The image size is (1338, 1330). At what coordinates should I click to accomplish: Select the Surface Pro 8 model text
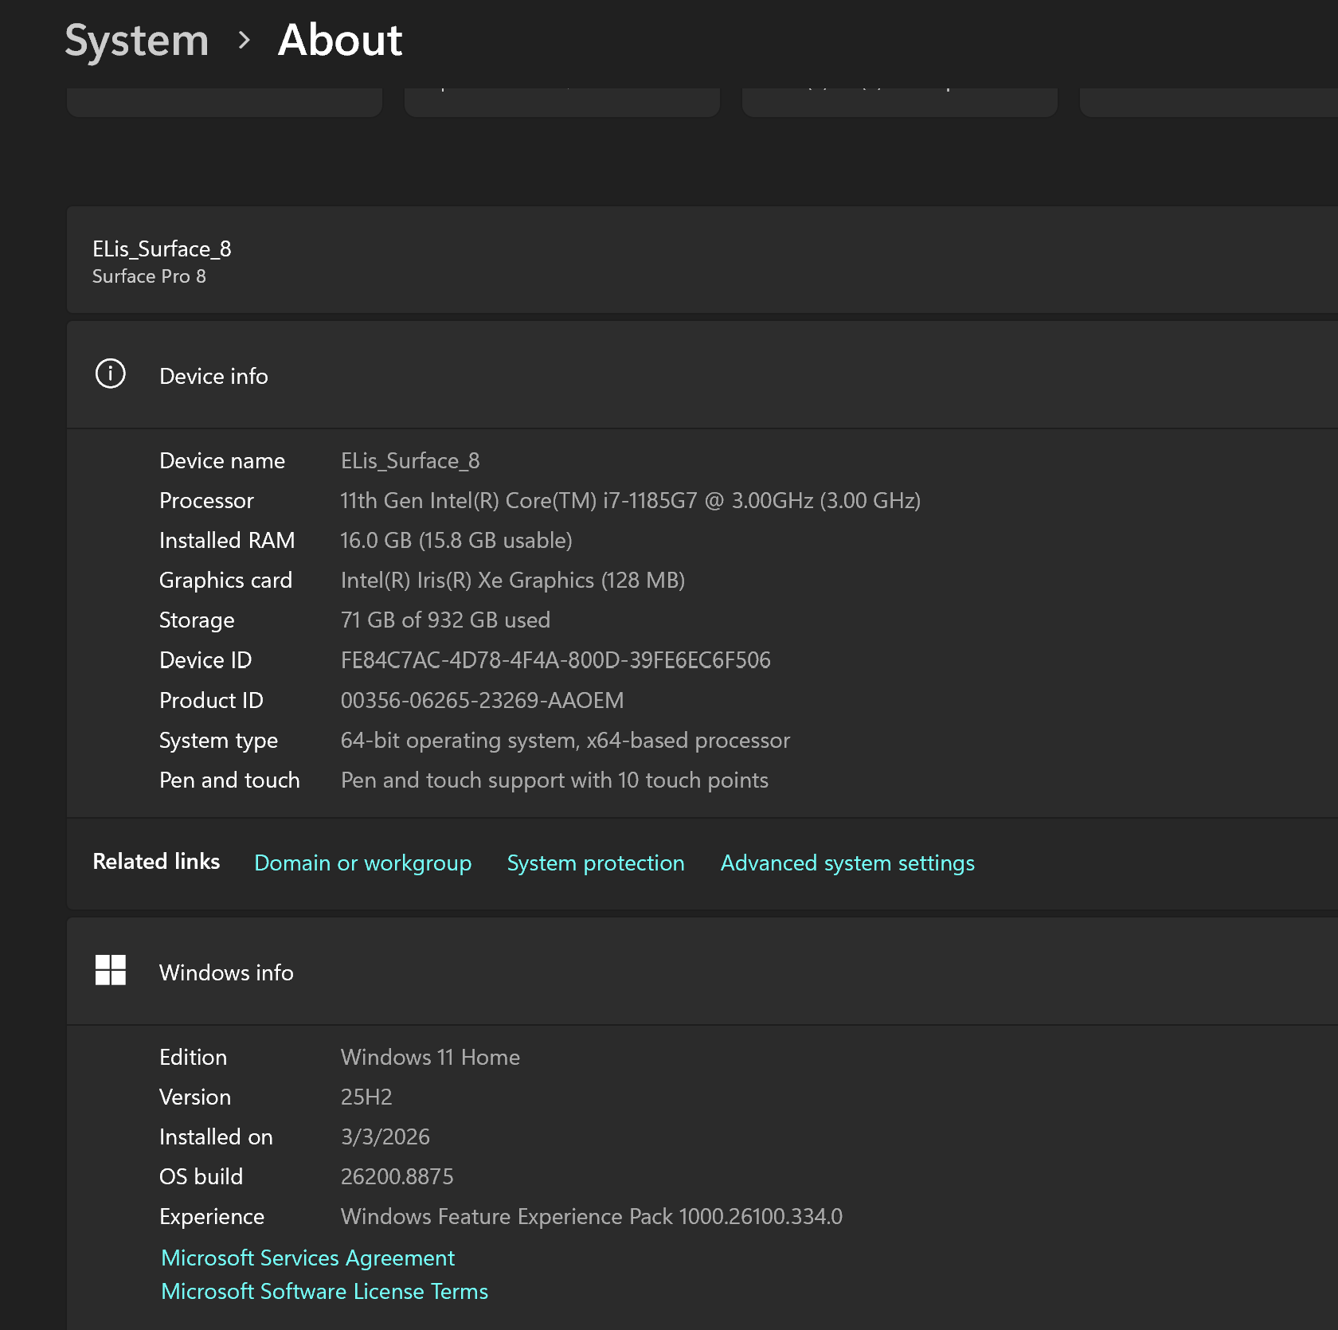[x=149, y=276]
